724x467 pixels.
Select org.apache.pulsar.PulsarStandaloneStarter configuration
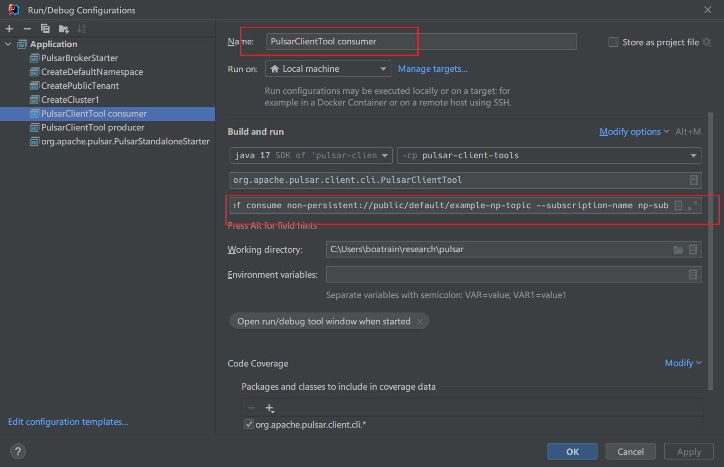(x=125, y=141)
